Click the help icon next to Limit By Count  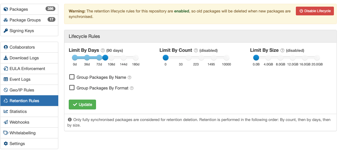point(196,50)
